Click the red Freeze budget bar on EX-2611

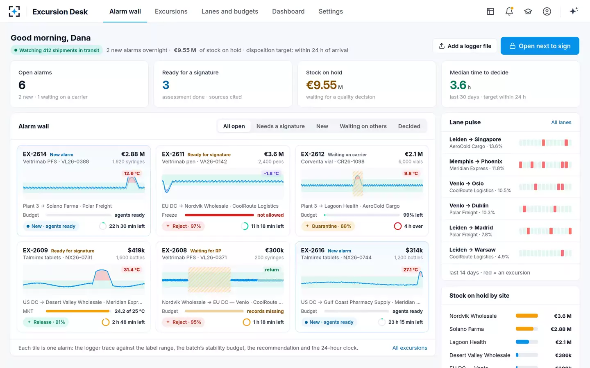(x=219, y=215)
